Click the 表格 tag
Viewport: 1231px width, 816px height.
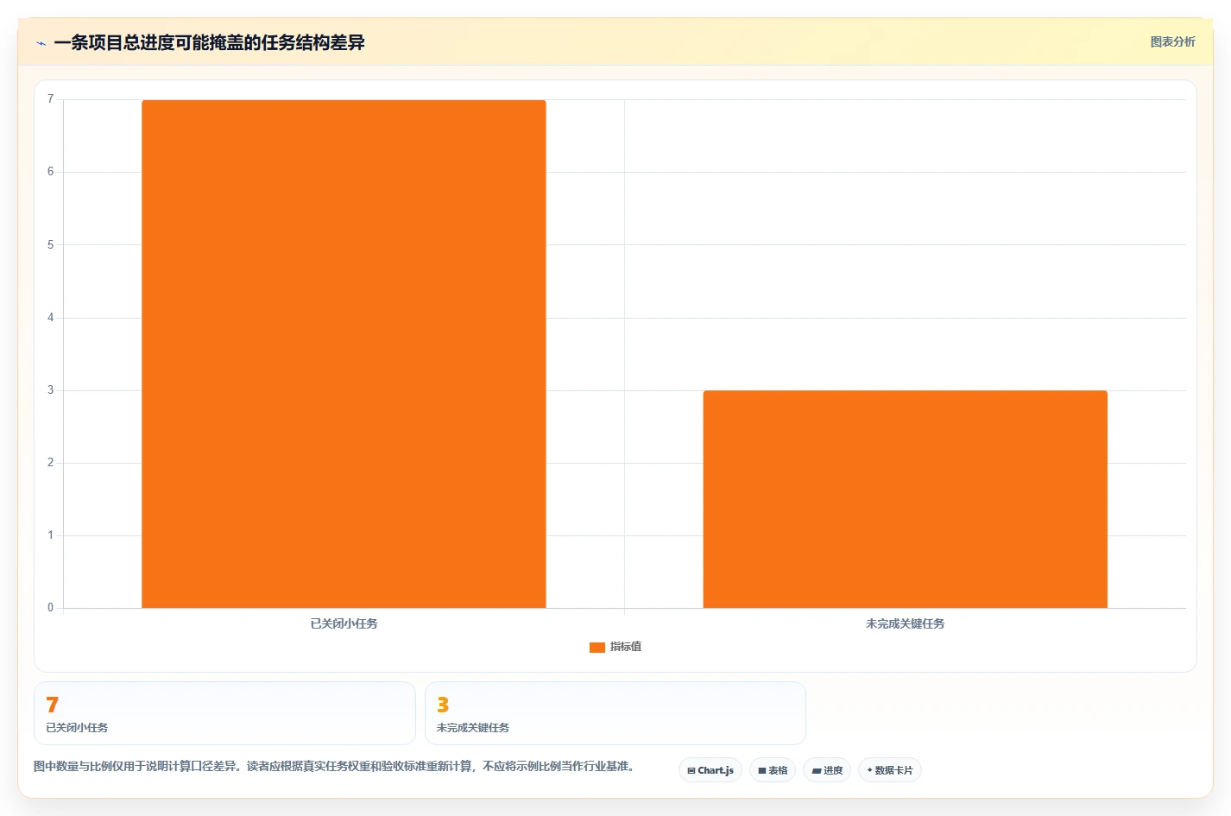(773, 770)
